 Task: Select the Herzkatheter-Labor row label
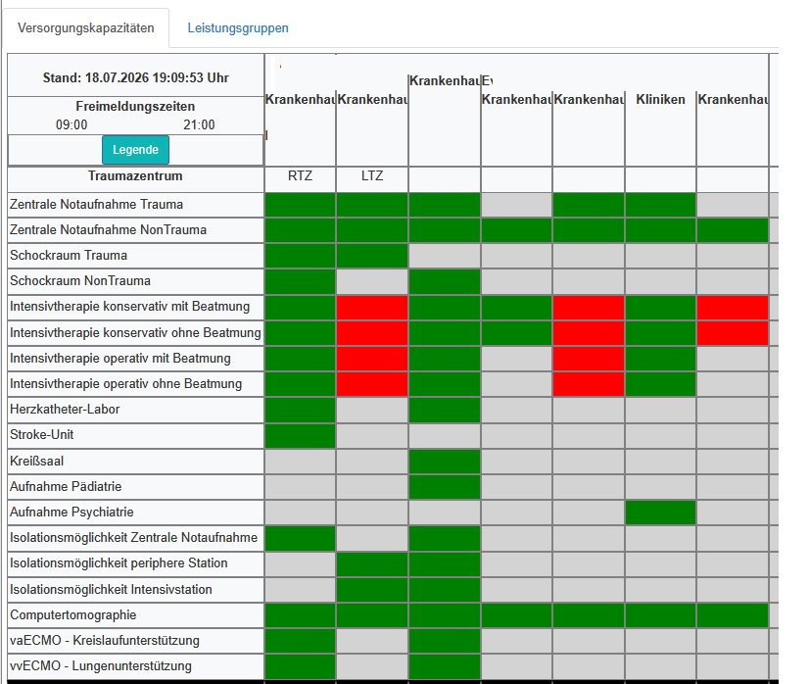pyautogui.click(x=65, y=410)
